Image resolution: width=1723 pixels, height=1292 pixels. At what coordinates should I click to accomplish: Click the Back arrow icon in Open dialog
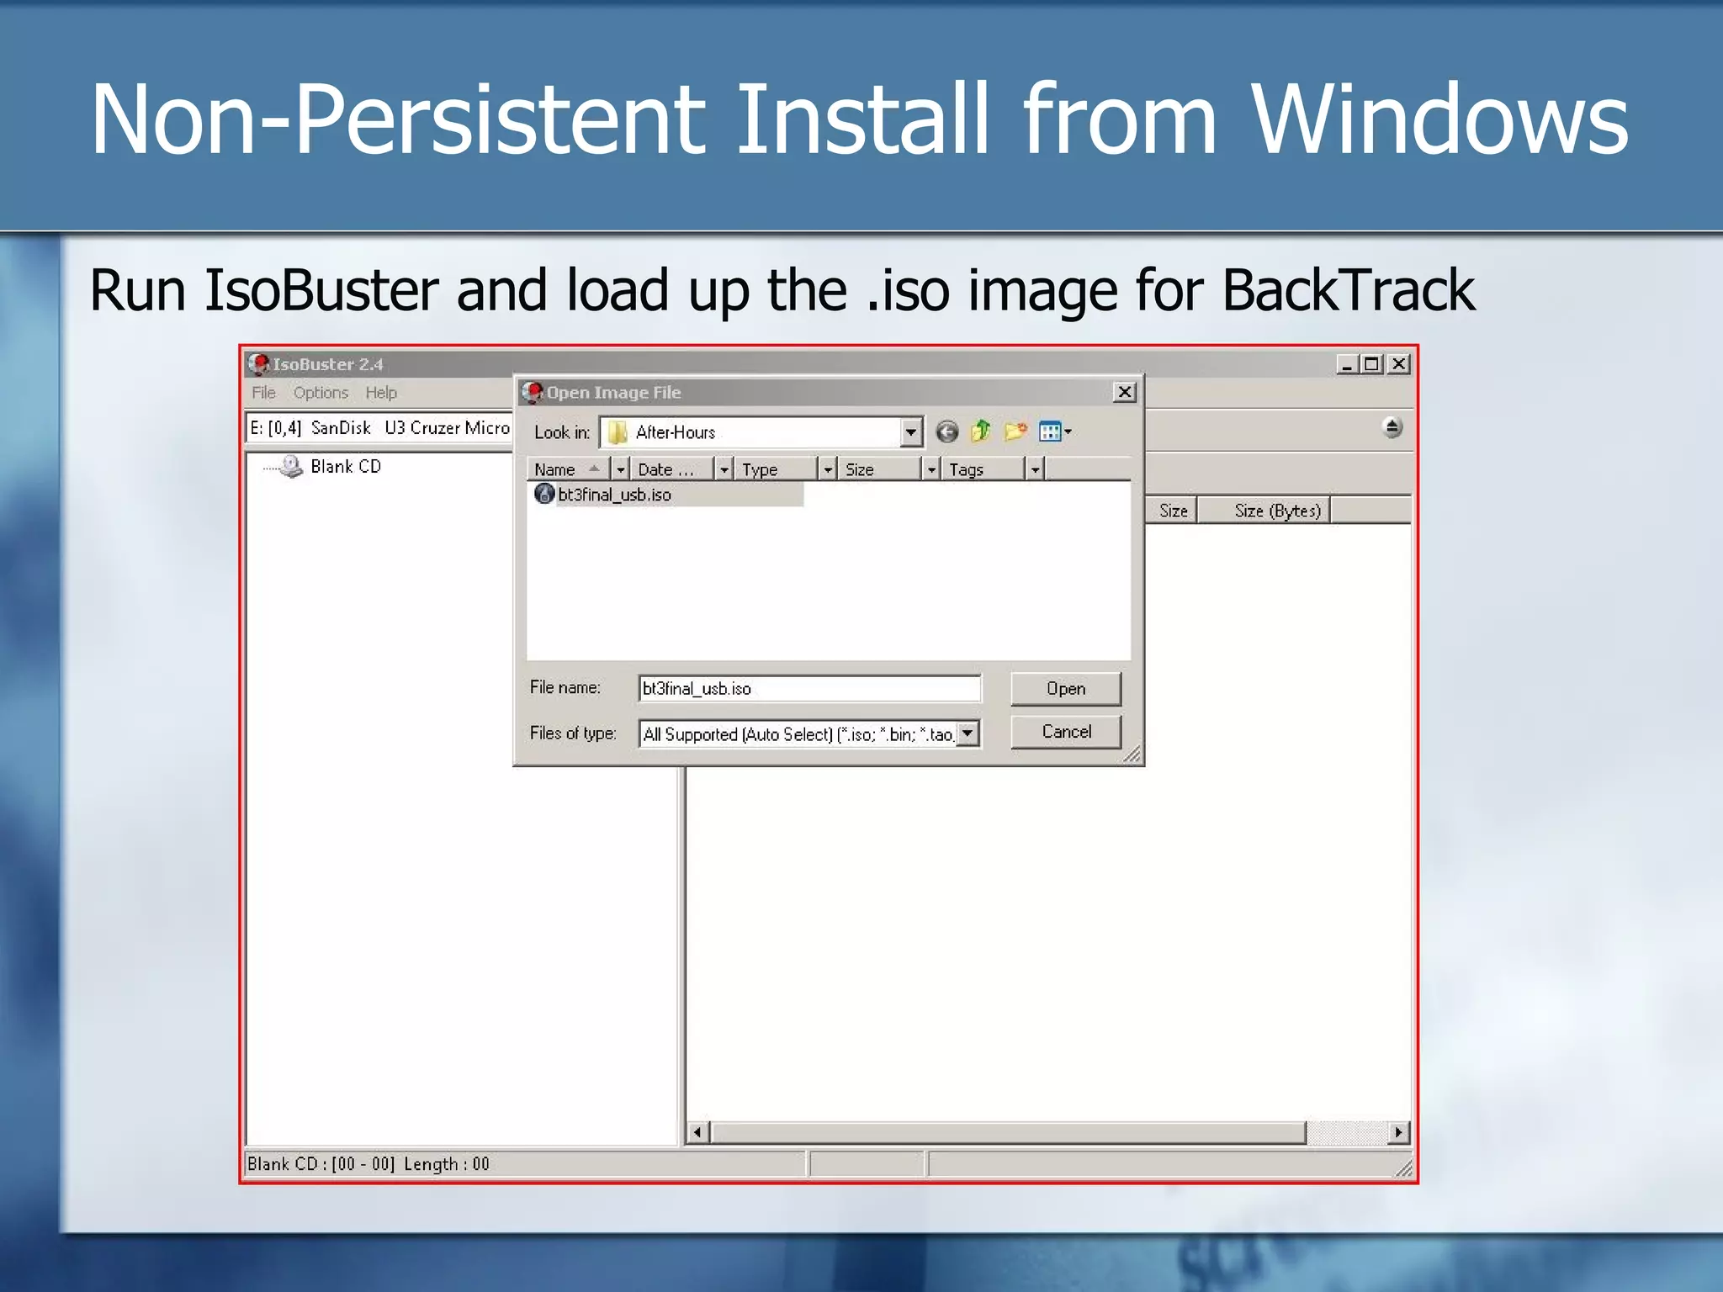click(x=946, y=432)
